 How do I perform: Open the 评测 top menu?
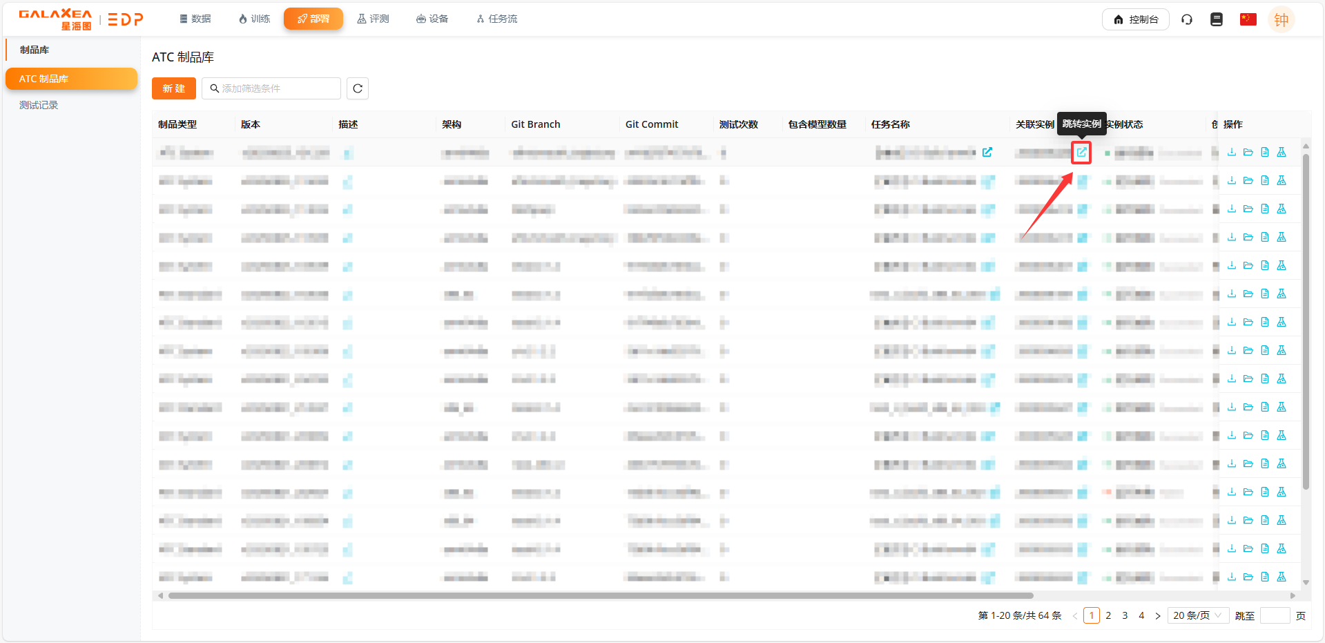click(373, 19)
